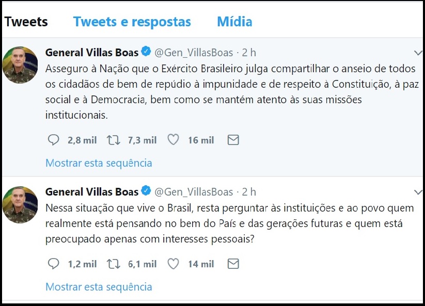Reply to the first tweet about Exército Brasileiro

click(x=54, y=140)
